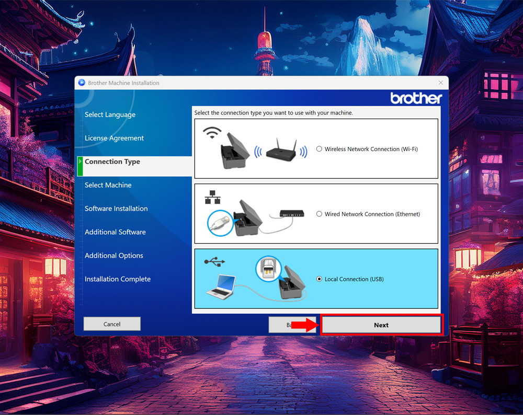Click the USB symbol icon
The height and width of the screenshot is (415, 523).
(214, 262)
